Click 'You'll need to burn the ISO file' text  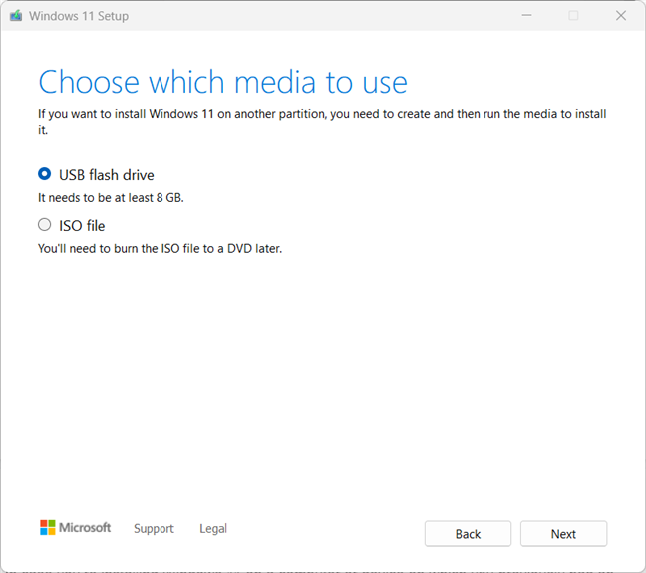click(160, 249)
